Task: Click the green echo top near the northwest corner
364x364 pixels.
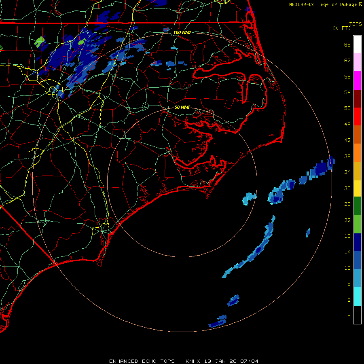Action: coord(40,42)
